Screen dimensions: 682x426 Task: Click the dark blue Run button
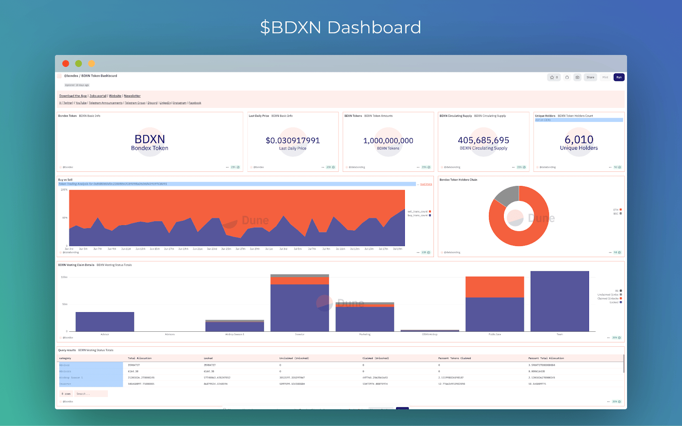pos(619,77)
